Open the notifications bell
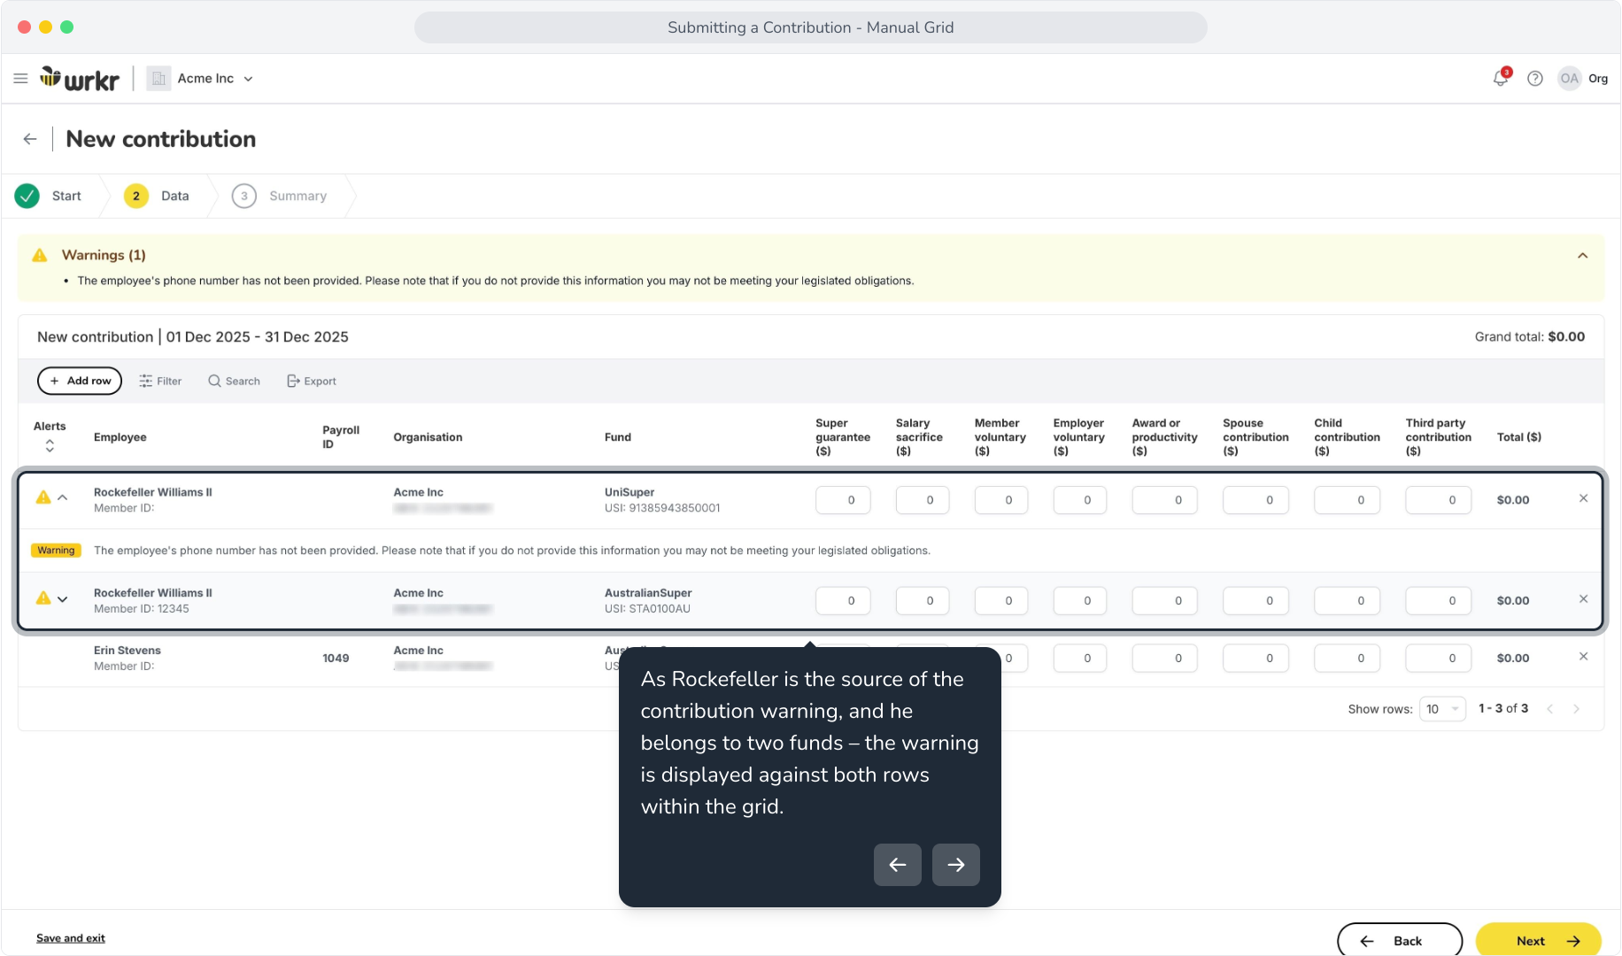1622x956 pixels. pyautogui.click(x=1501, y=78)
